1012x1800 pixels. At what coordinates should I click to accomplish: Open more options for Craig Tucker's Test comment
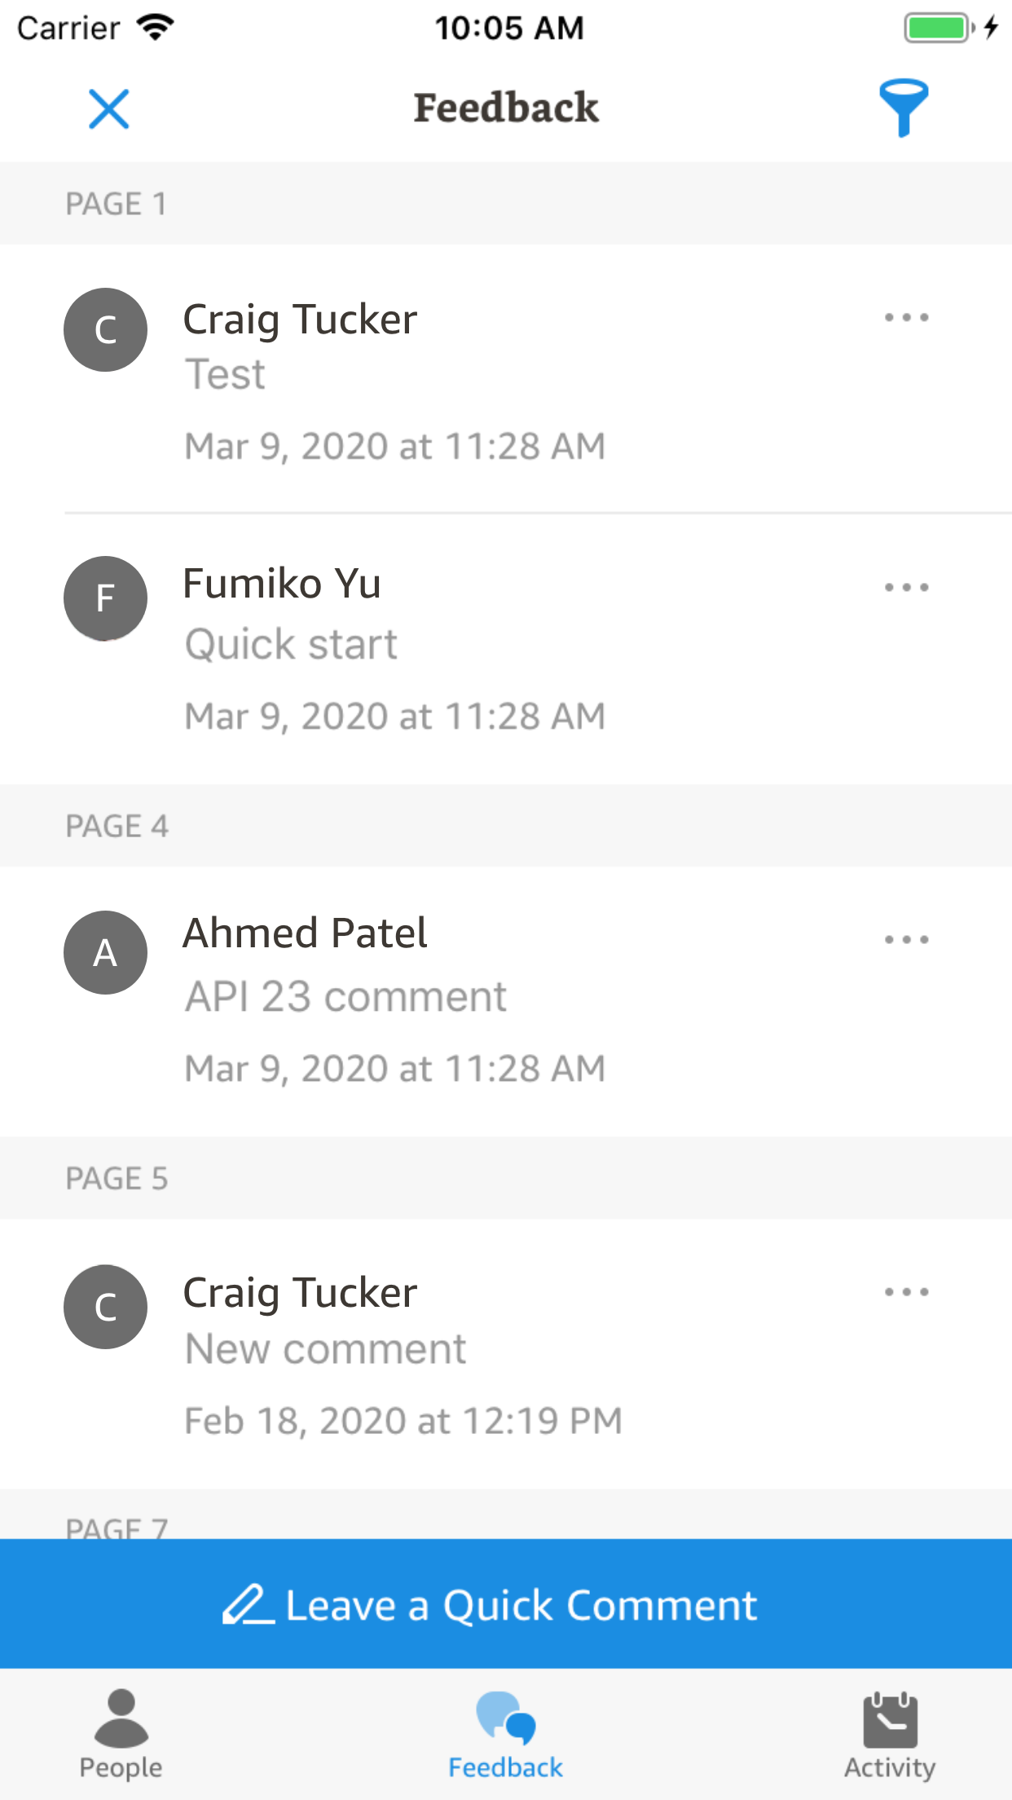coord(906,318)
